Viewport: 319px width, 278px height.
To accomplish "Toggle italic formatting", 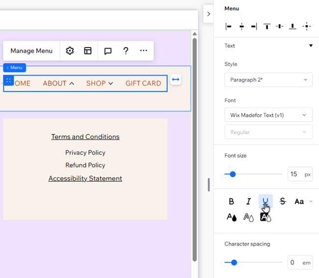I will point(248,201).
